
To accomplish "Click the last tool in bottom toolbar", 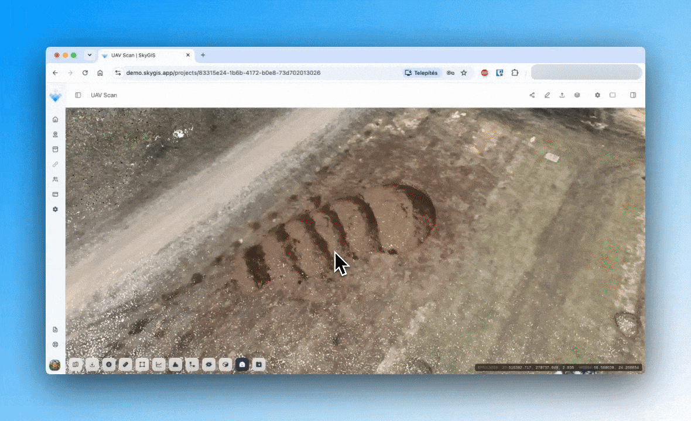I will [x=259, y=364].
